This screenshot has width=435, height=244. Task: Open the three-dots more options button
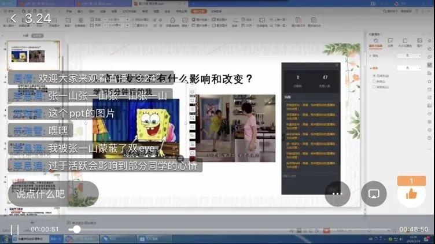338,193
